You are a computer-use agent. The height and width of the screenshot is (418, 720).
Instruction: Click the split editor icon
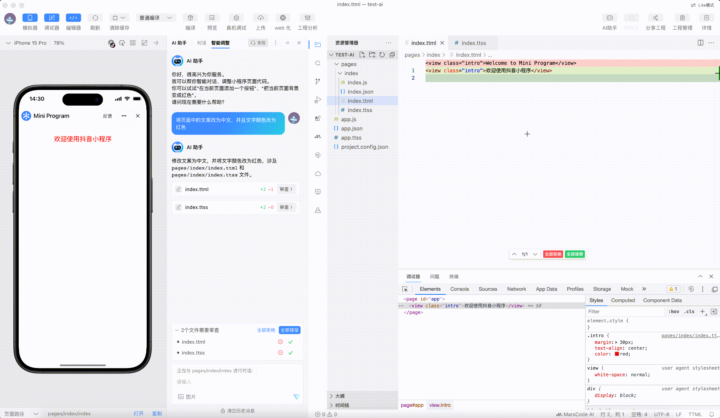click(700, 43)
